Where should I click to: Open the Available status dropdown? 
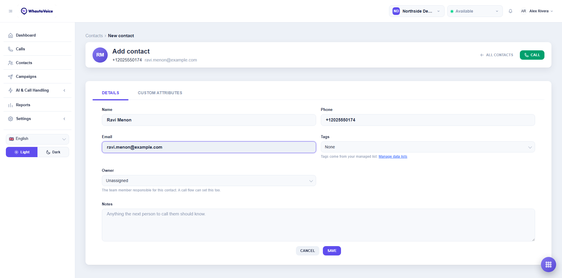coord(475,11)
